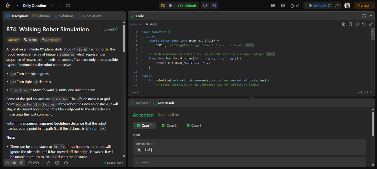377x169 pixels.
Task: Dislike the problem with thumbs down
Action: point(22,163)
